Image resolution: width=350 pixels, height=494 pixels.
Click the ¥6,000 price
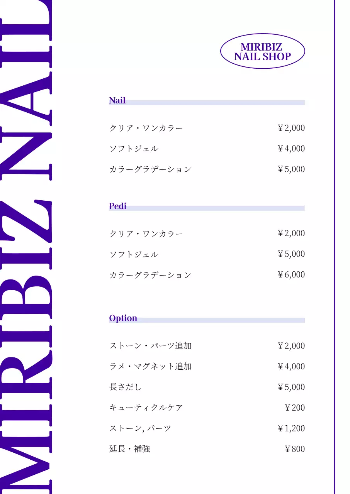coord(291,275)
